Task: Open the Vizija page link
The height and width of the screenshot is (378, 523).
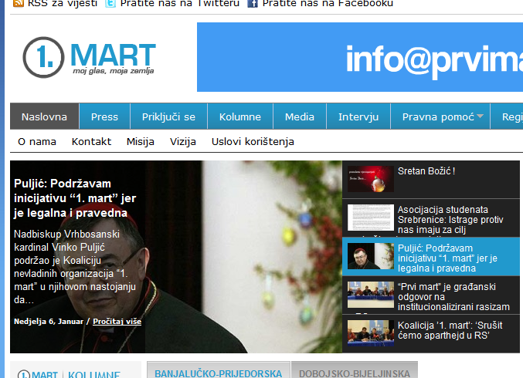Action: click(x=183, y=141)
